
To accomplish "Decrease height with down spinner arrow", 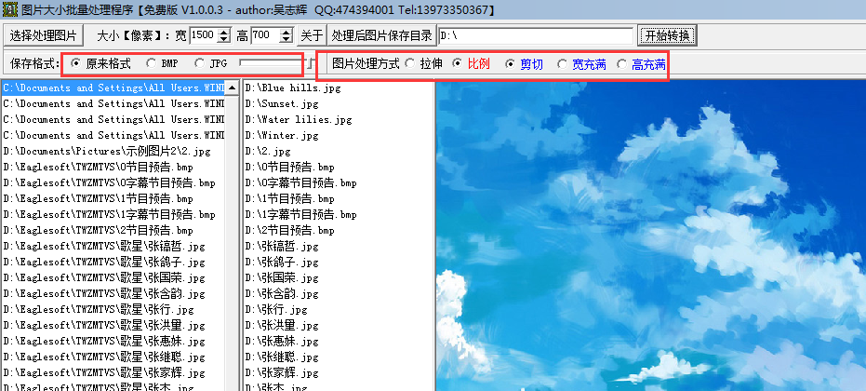I will click(x=286, y=40).
